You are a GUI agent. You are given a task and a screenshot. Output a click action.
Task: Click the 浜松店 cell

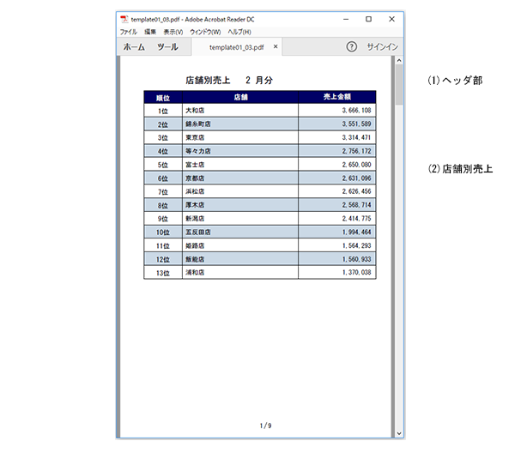point(240,191)
